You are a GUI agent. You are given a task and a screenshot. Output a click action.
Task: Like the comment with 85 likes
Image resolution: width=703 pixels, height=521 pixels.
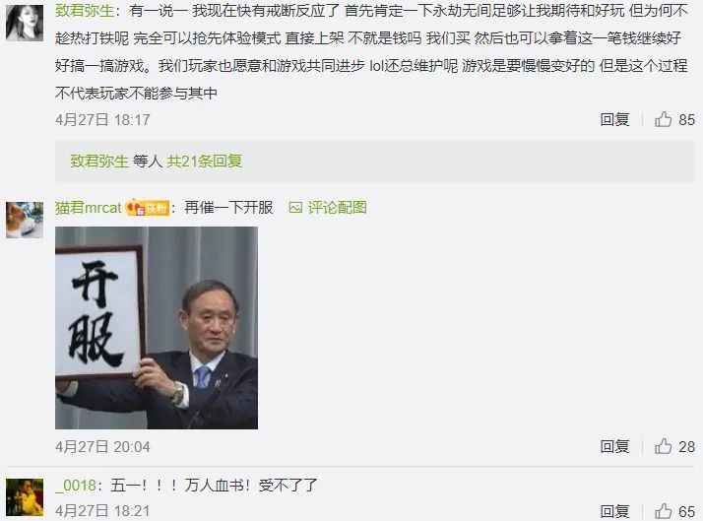tap(663, 120)
